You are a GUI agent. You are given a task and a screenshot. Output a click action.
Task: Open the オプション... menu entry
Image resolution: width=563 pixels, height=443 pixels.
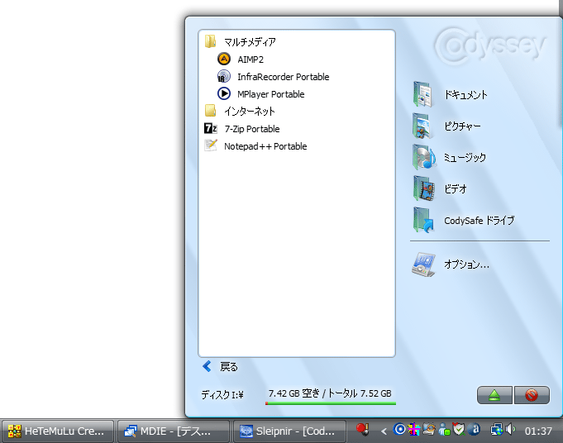[x=466, y=264]
